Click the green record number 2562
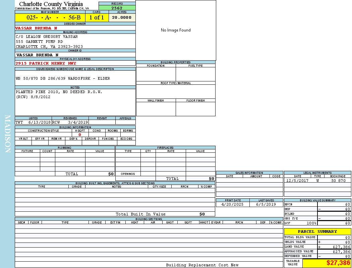Screen dimensions: 352x268 pyautogui.click(x=117, y=8)
